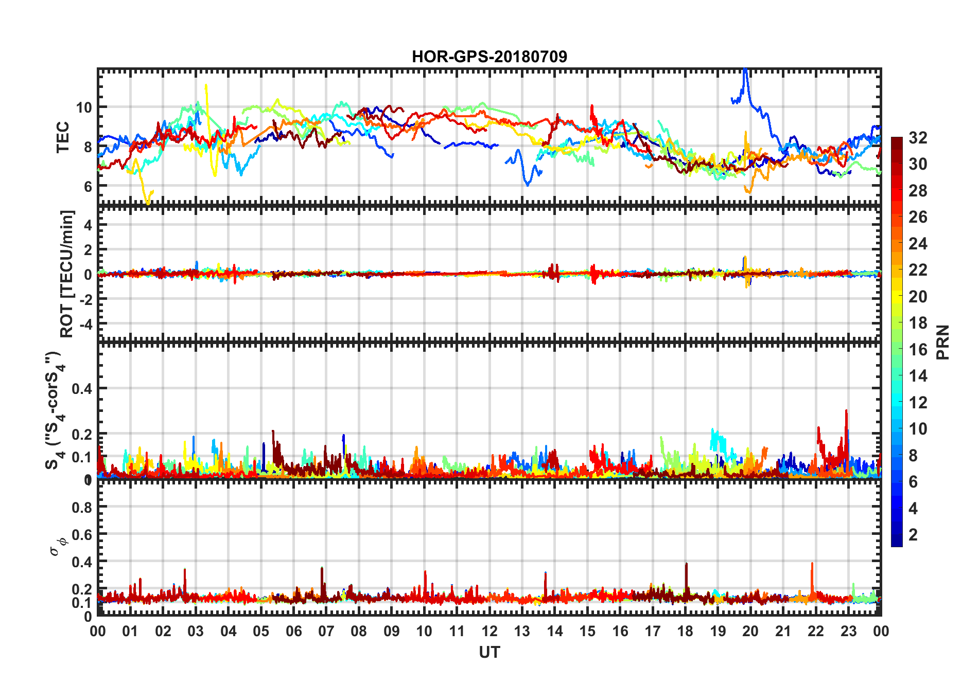
Task: Click x-axis tick label 10
Action: pyautogui.click(x=424, y=632)
